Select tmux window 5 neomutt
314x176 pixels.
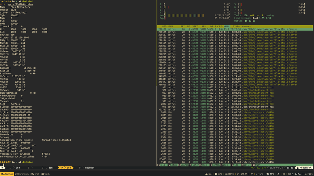[x=87, y=168]
